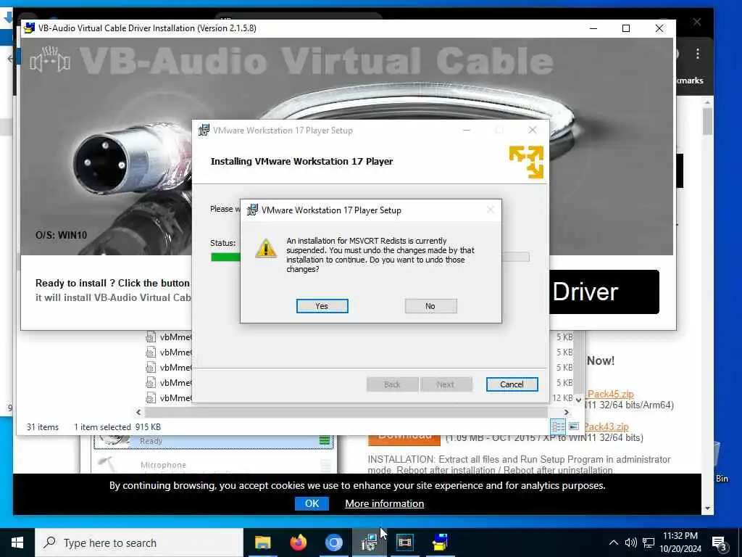Screen dimensions: 742x557
Task: Click '1 item selected 915 KB' status text
Action: click(x=117, y=426)
